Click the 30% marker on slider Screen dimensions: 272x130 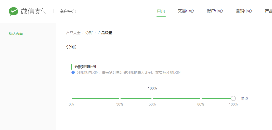tap(120, 98)
